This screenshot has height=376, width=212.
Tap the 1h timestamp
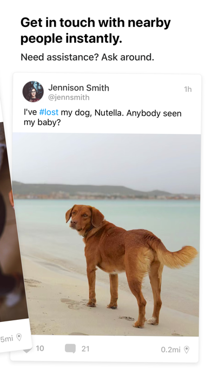(188, 89)
